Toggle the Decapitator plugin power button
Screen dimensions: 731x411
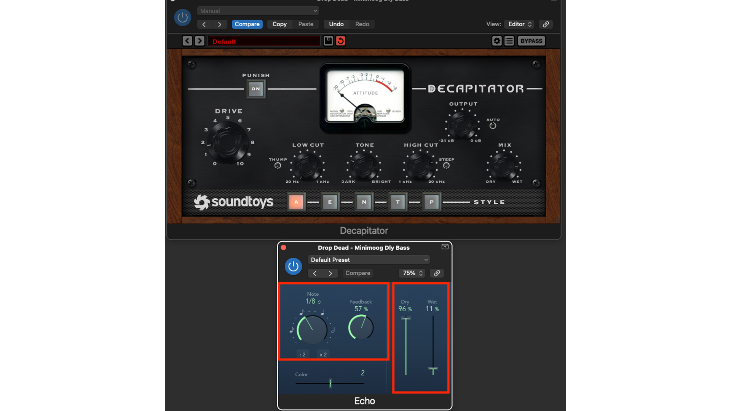(x=182, y=18)
